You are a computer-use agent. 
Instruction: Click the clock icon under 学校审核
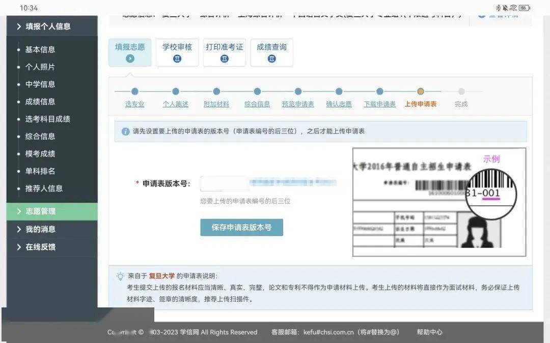click(177, 57)
